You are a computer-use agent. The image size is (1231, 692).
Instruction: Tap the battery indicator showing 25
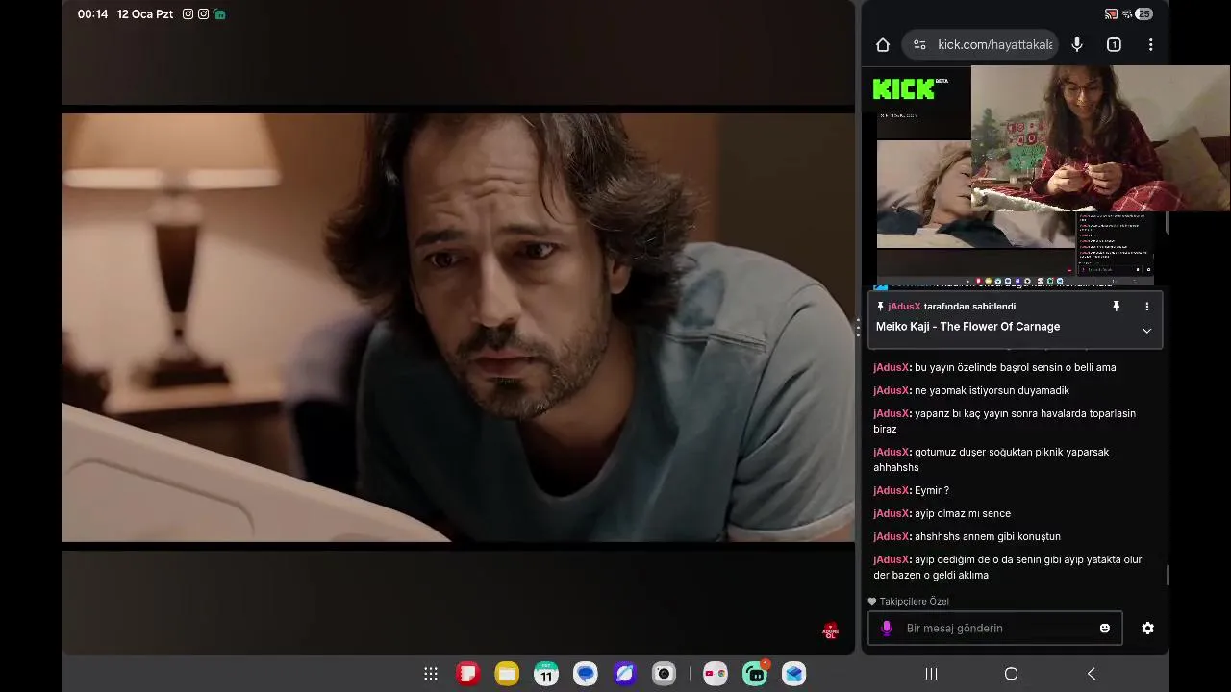pyautogui.click(x=1143, y=14)
